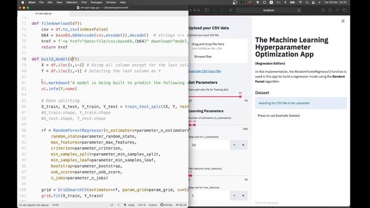Open the Example CSV input file link
This screenshot has height=208, width=370.
pyautogui.click(x=205, y=71)
